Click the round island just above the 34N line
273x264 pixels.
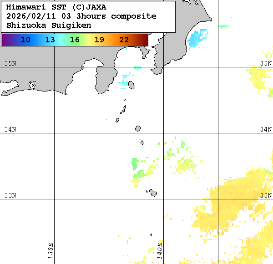click(138, 129)
